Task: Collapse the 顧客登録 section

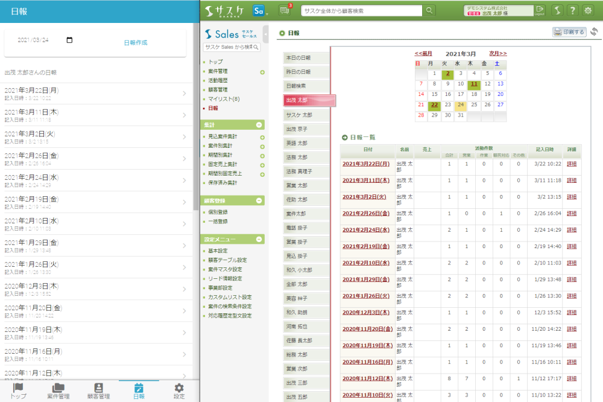Action: (x=259, y=200)
